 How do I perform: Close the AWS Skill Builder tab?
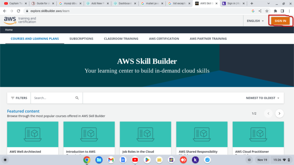tap(216, 3)
